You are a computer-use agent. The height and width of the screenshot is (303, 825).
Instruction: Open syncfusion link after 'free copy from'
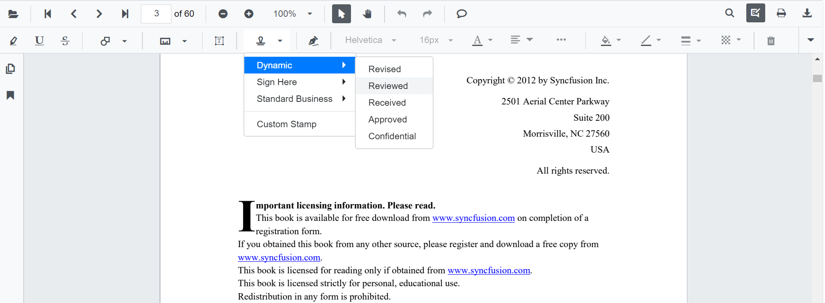279,257
